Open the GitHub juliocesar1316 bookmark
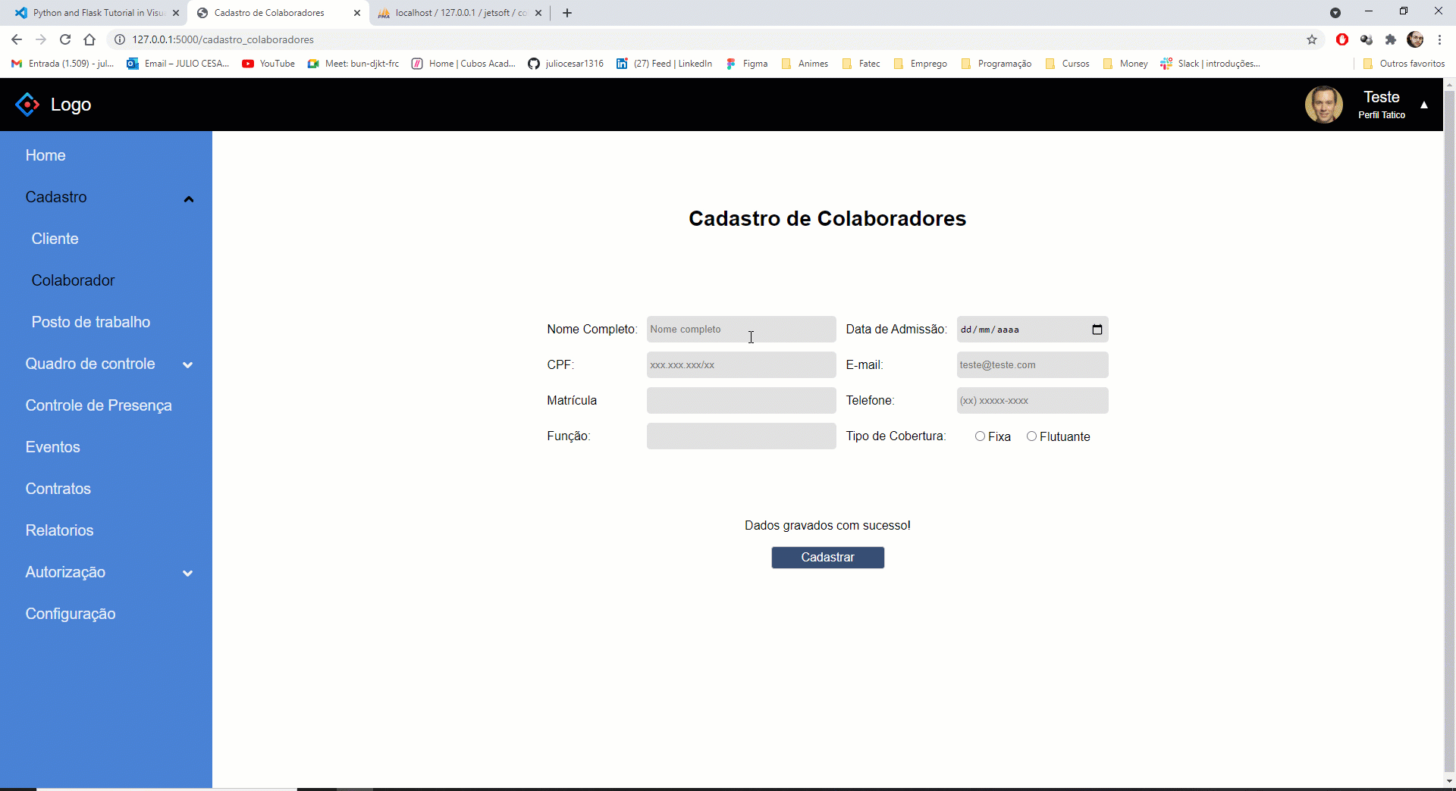Viewport: 1456px width, 791px height. (566, 64)
